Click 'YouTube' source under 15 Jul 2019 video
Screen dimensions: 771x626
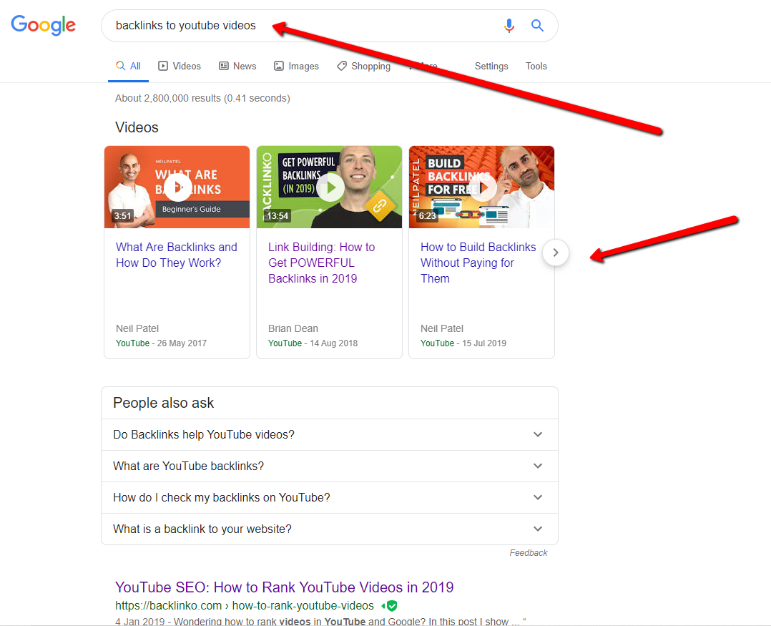coord(437,343)
